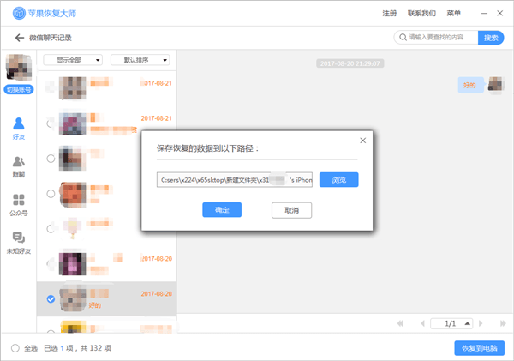
Task: Click the 恢复到电脑 restore button
Action: point(479,348)
